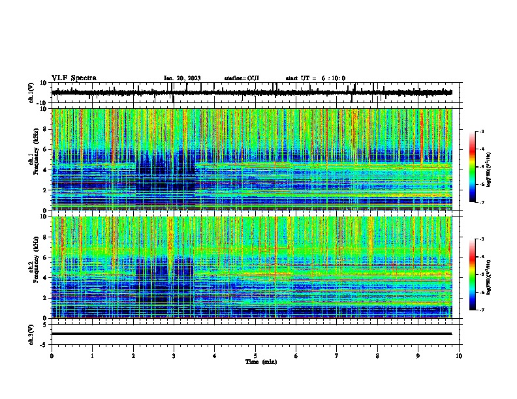Image resolution: width=517 pixels, height=399 pixels.
Task: Click the ch.1 "Frequency (kHz)" axis label
Action: coord(36,152)
